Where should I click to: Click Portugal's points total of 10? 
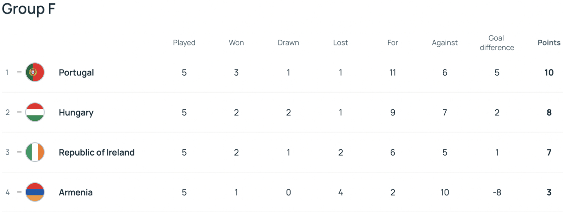point(549,73)
